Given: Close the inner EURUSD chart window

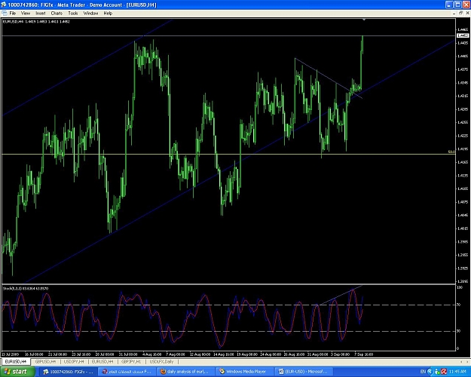Looking at the screenshot, I should (x=467, y=14).
